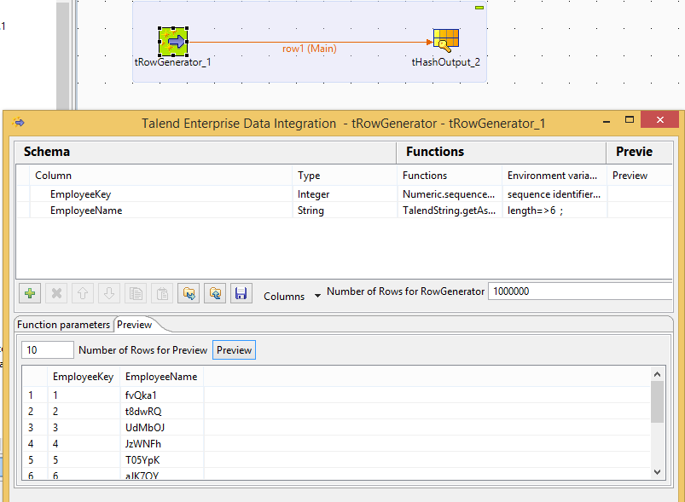The image size is (685, 502).
Task: Collapse the subjob with the minus icon
Action: 479,8
